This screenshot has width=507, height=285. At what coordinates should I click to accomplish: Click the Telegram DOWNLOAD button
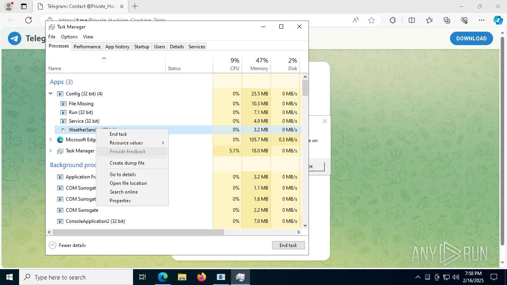471,38
